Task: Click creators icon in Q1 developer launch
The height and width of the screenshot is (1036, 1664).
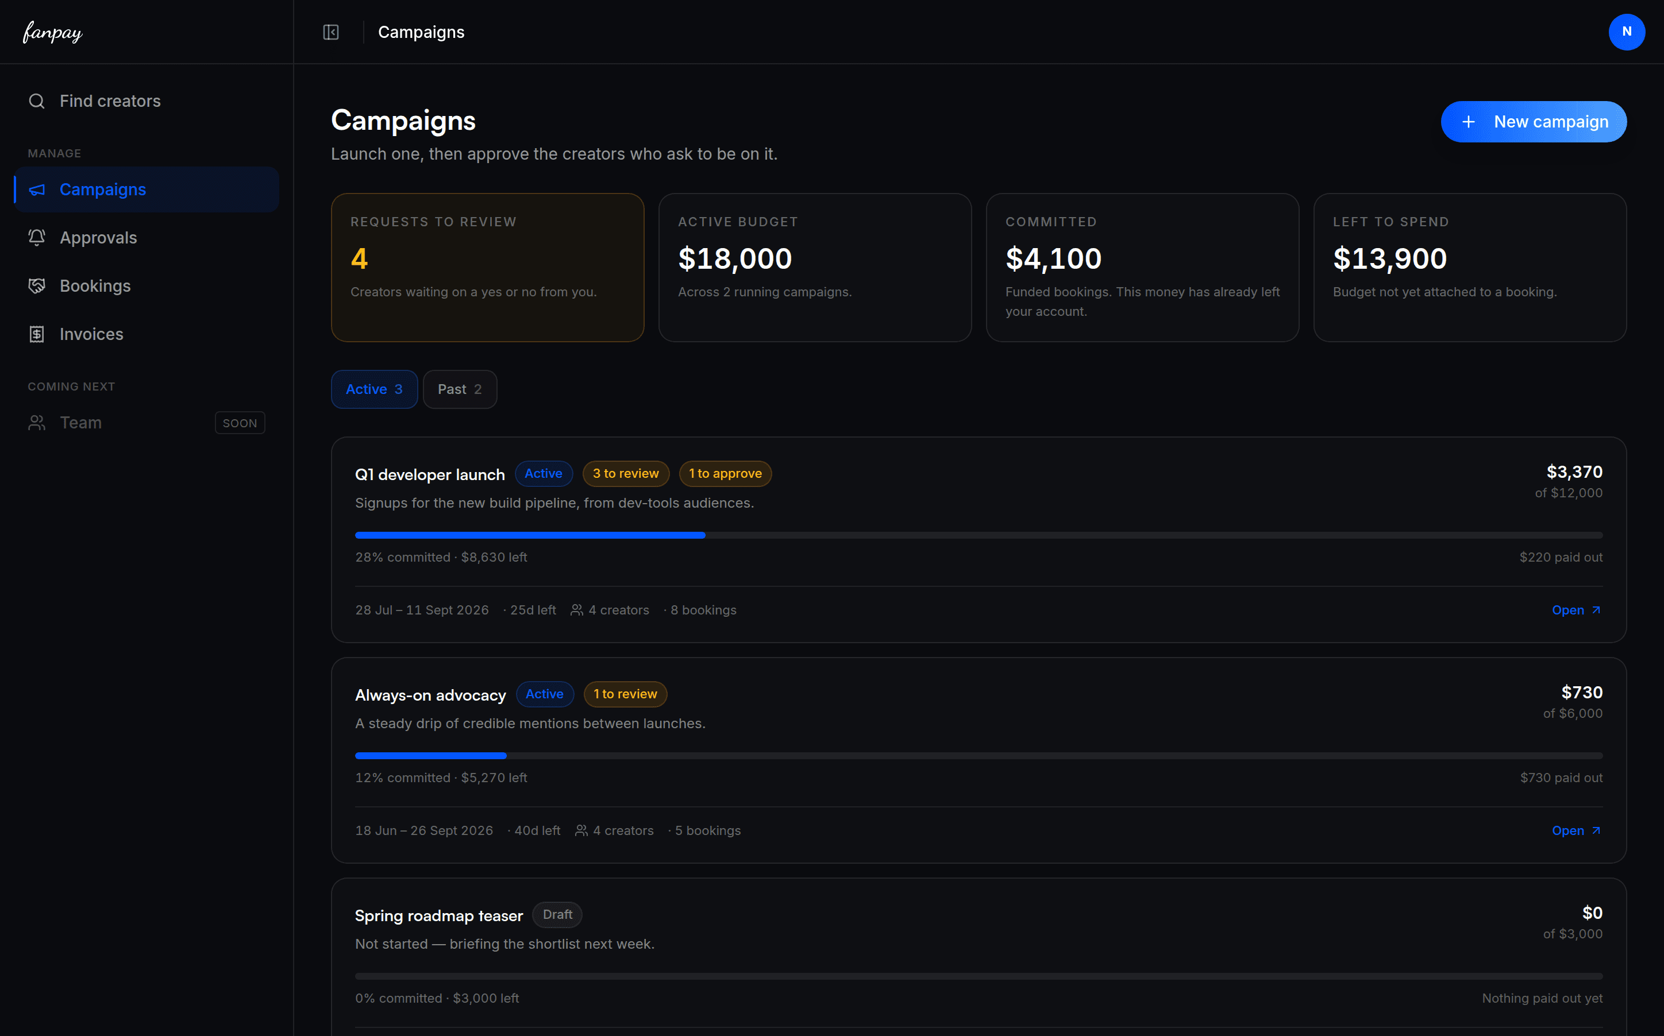Action: click(577, 610)
